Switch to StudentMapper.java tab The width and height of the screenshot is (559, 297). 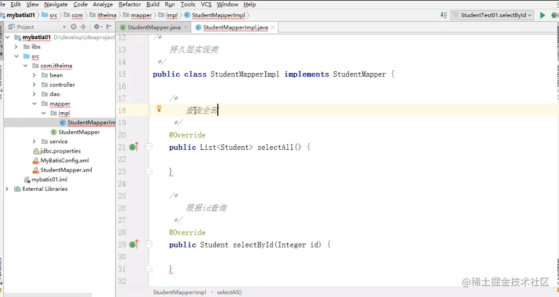pyautogui.click(x=153, y=27)
